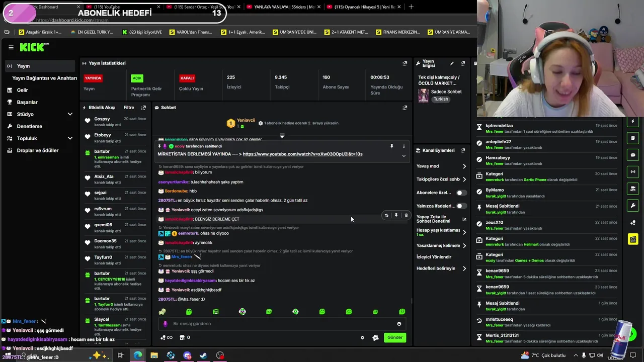The width and height of the screenshot is (644, 362).
Task: Pin the highlighted chat message
Action: pos(396,215)
